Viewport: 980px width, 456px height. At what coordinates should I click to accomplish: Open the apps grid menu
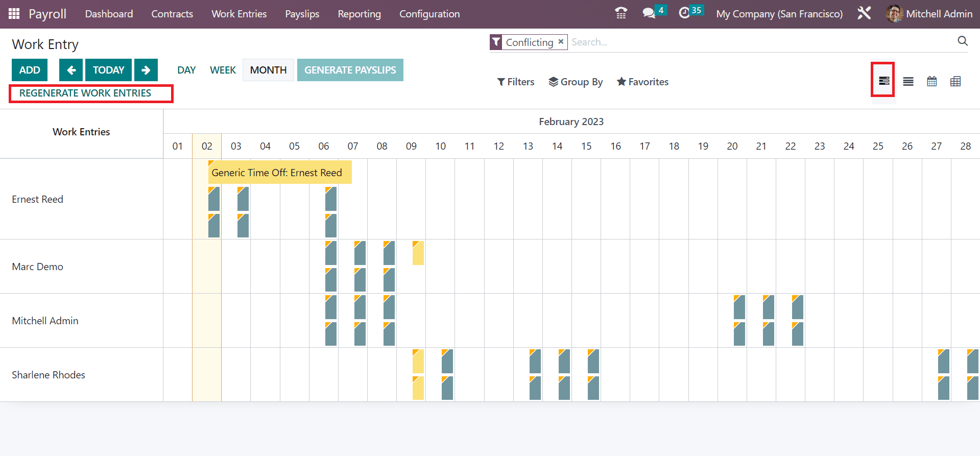tap(14, 14)
